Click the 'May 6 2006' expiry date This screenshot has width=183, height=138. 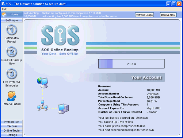click(154, 108)
